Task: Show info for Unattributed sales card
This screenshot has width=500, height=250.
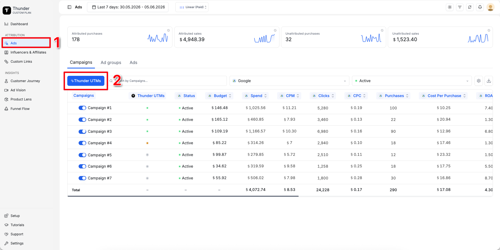Action: pos(489,30)
